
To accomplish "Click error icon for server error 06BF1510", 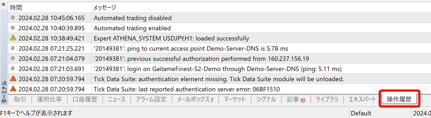I will (13, 89).
